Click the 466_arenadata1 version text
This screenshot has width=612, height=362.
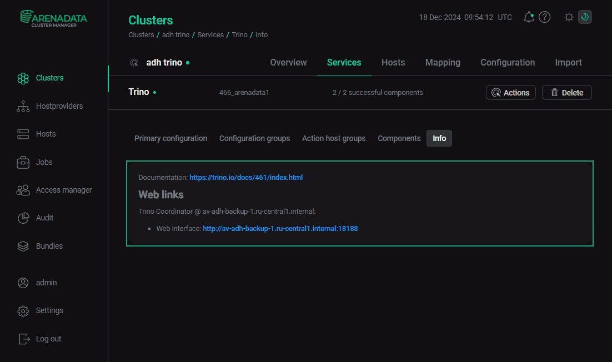click(244, 93)
